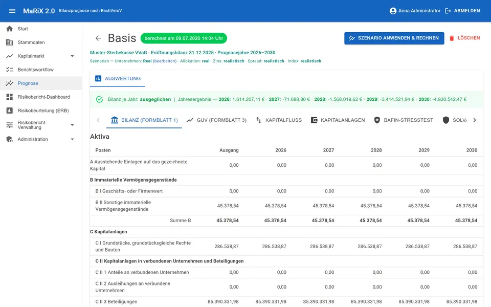491x307 pixels.
Task: Click the Kapitalmarkt line chart icon
Action: pyautogui.click(x=10, y=56)
